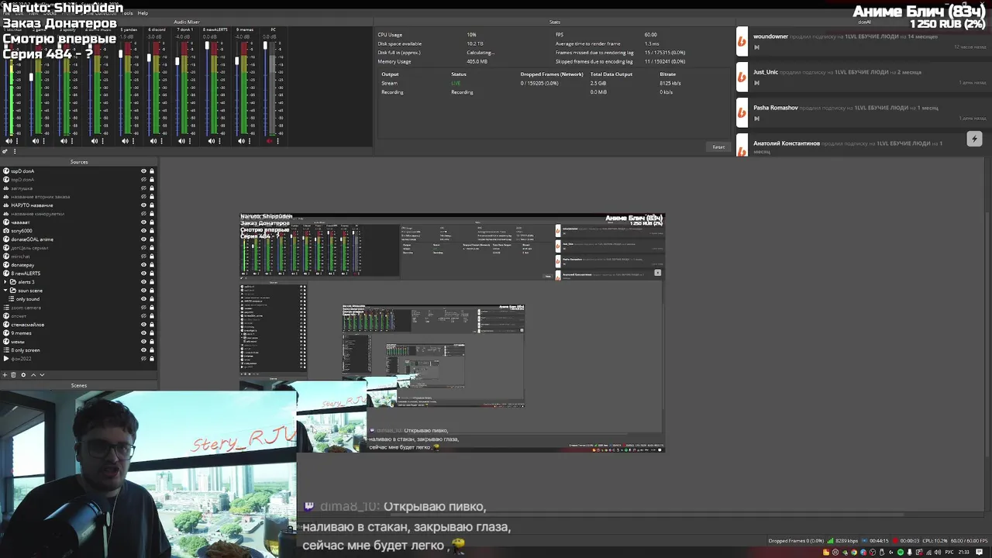
Task: Adjust the 5 yandex volume fader
Action: point(120,54)
